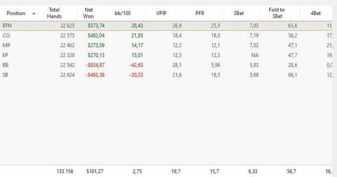
Task: Select the MP position row
Action: 166,45
